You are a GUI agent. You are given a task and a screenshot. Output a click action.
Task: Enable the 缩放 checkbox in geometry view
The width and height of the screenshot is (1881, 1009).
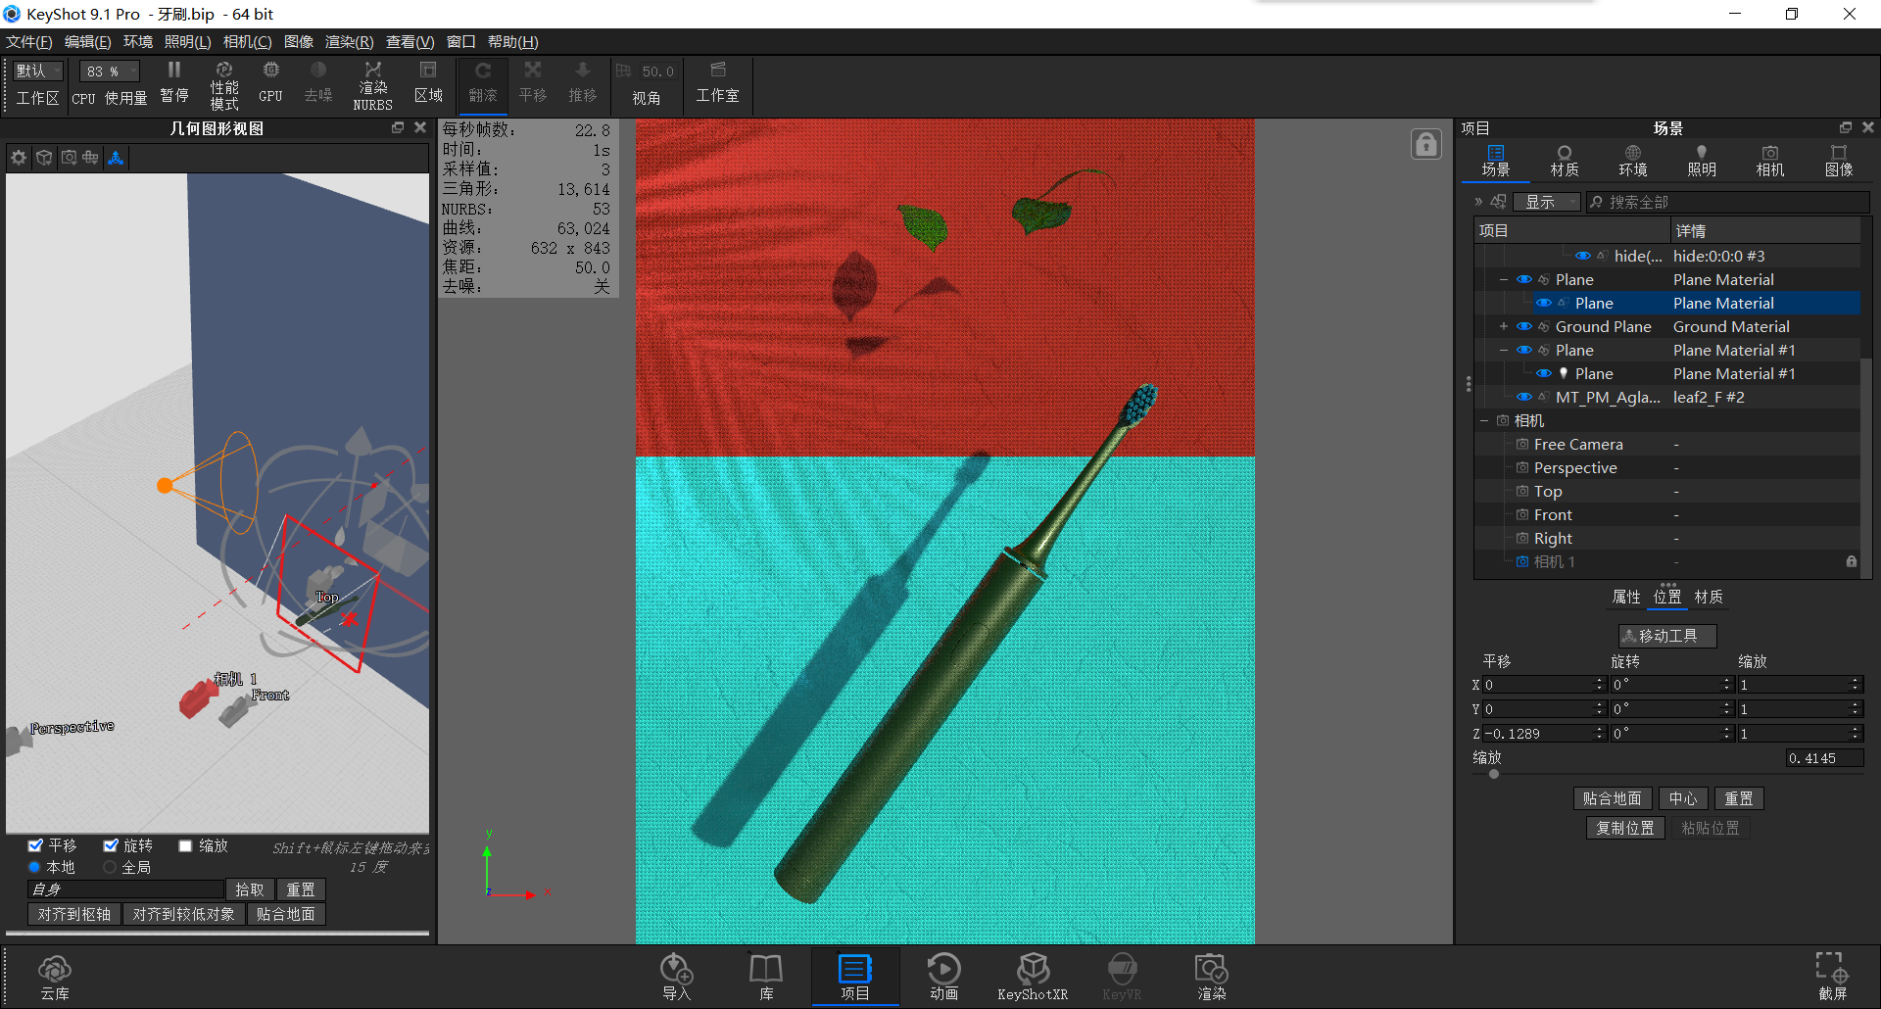184,844
